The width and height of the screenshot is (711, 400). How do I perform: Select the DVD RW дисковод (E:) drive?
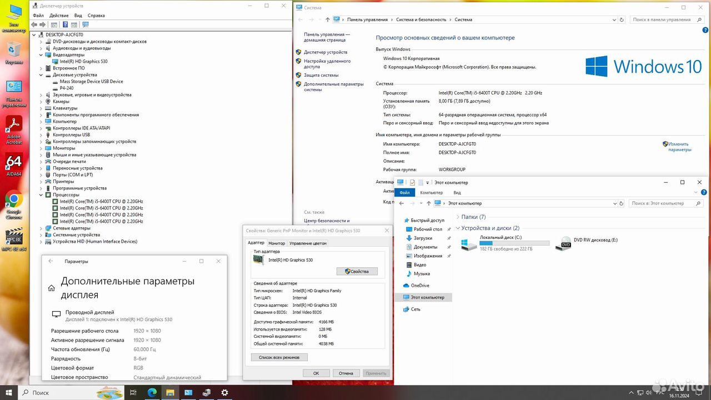(x=587, y=243)
